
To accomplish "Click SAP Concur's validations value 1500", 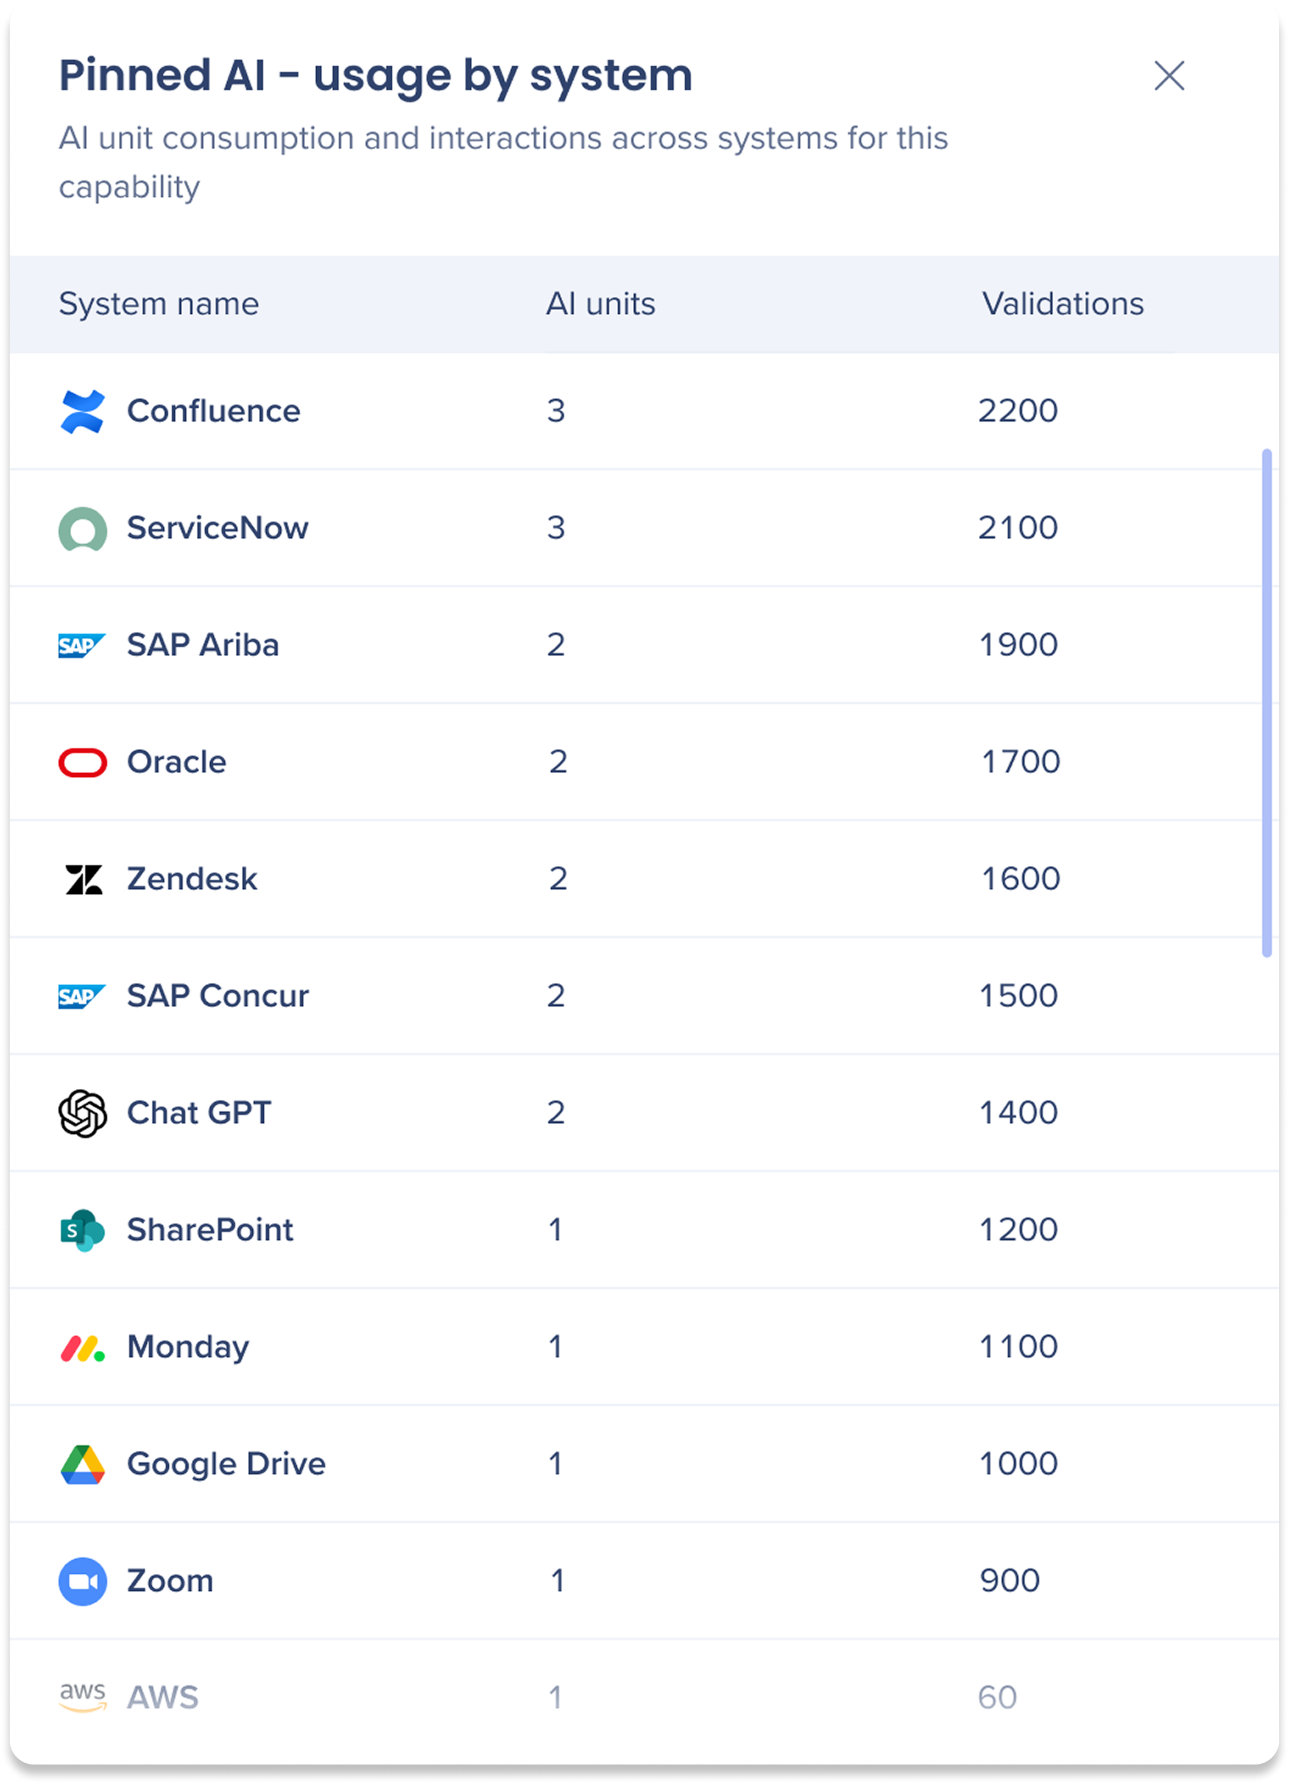I will (x=1018, y=996).
